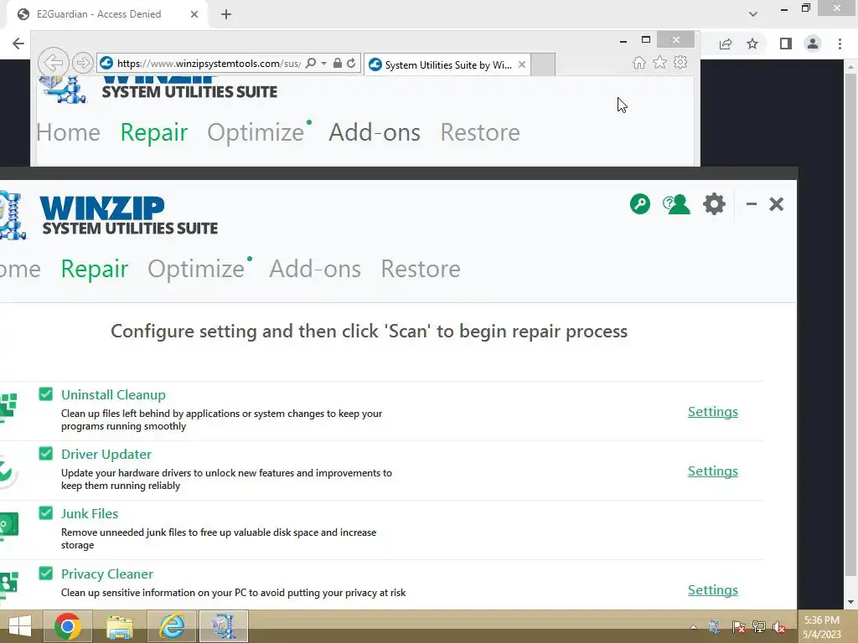Expand Chrome tab search chevron
This screenshot has height=643, width=858.
(753, 14)
